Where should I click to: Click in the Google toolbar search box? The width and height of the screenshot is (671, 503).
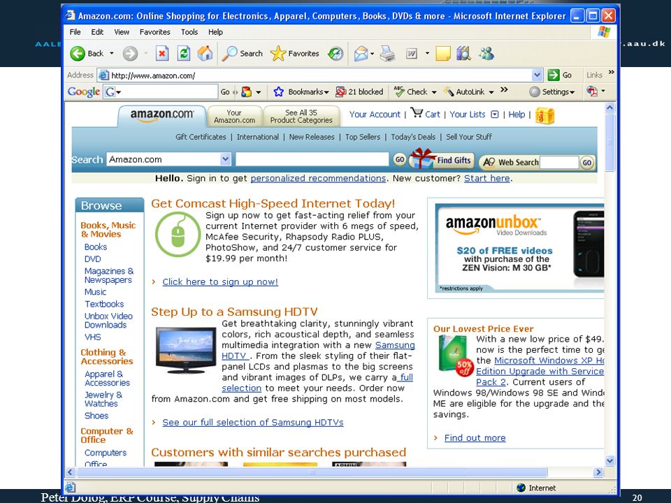tap(167, 92)
